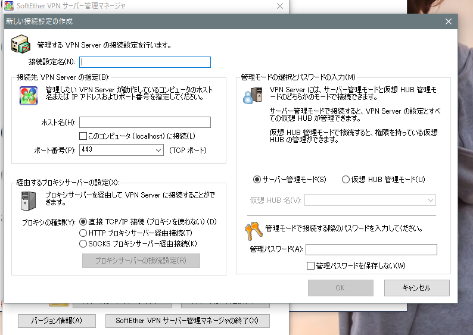Click the 仮想 HUB 名(V) label
The height and width of the screenshot is (335, 473).
tap(275, 200)
